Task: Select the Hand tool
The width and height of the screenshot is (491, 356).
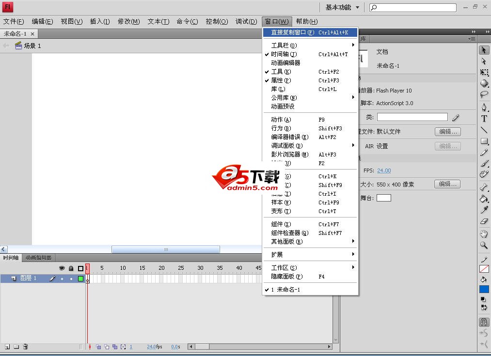Action: [x=484, y=234]
